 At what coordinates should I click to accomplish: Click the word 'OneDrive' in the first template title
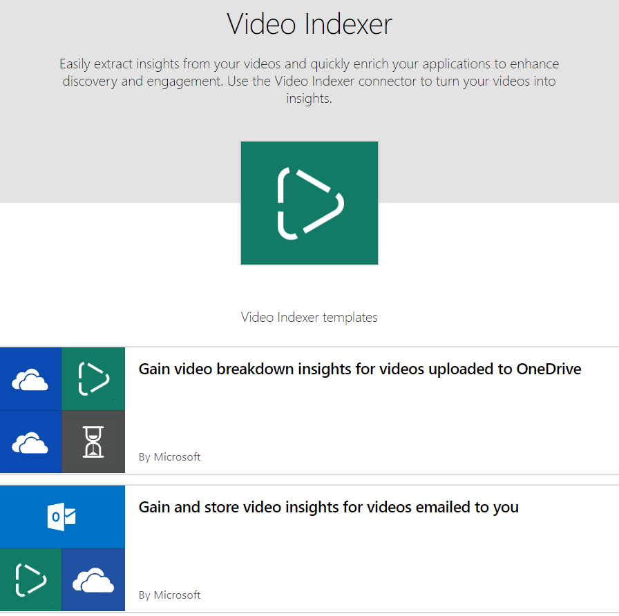(549, 369)
